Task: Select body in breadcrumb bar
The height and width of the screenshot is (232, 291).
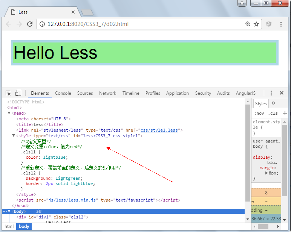Action: (x=24, y=226)
